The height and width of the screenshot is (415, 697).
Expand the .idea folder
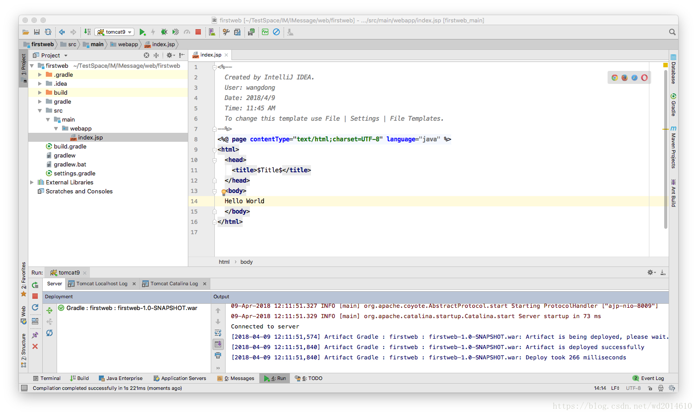[40, 83]
